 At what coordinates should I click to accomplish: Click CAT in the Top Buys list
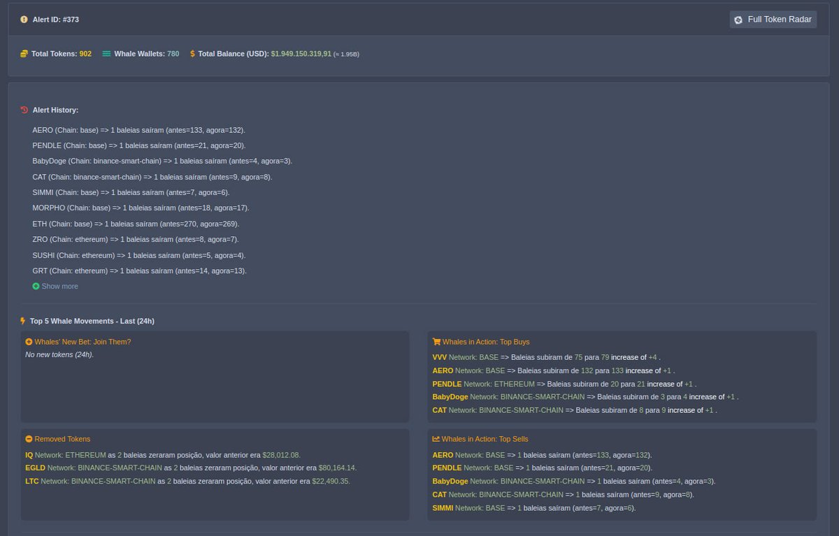point(440,410)
